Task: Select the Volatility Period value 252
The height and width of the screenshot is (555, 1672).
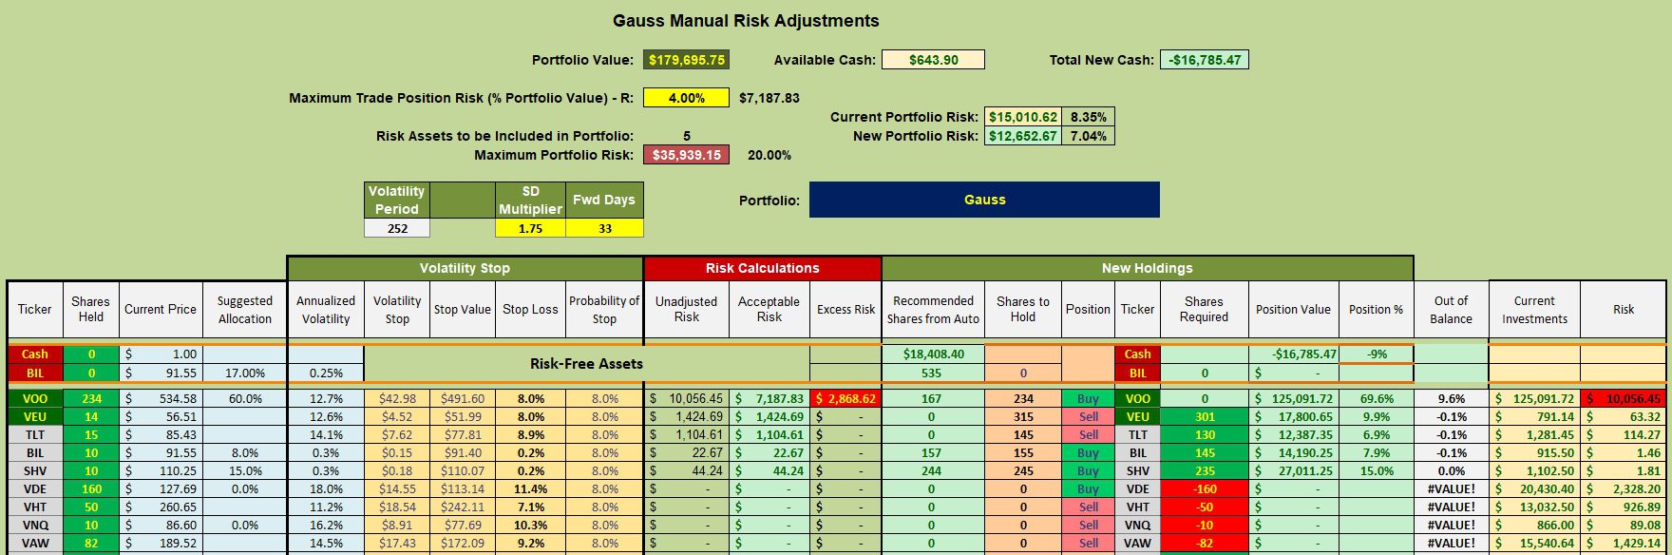Action: [397, 228]
